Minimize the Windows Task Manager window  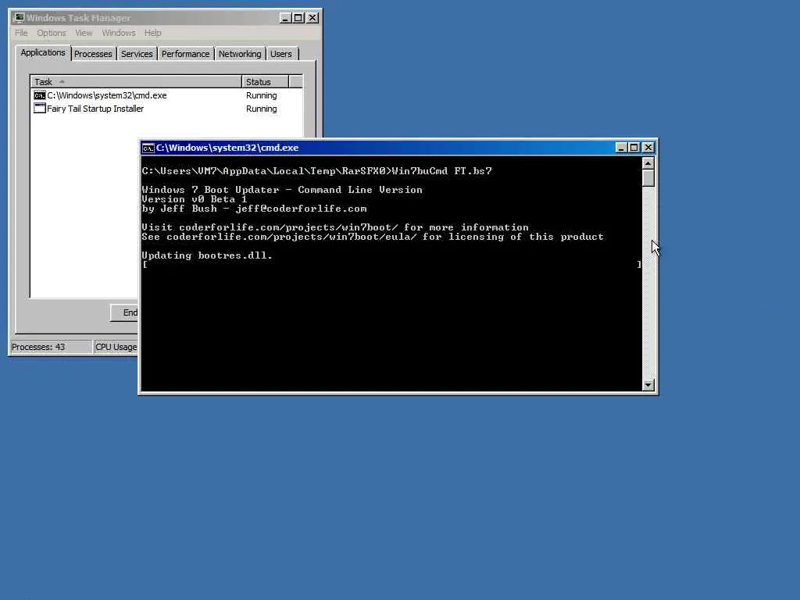285,18
